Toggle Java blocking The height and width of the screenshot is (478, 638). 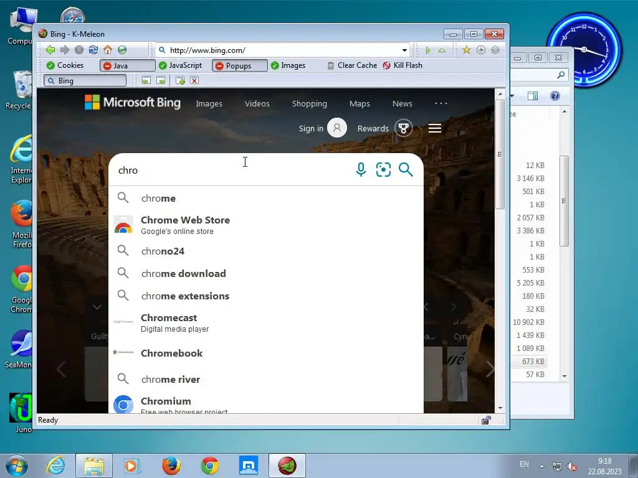click(x=127, y=65)
